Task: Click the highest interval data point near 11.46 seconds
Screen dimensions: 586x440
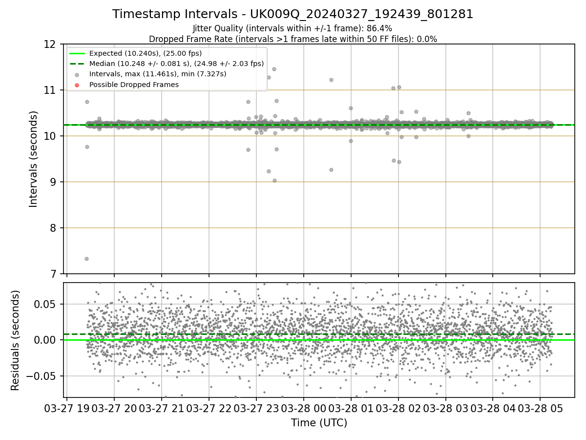Action: (274, 69)
